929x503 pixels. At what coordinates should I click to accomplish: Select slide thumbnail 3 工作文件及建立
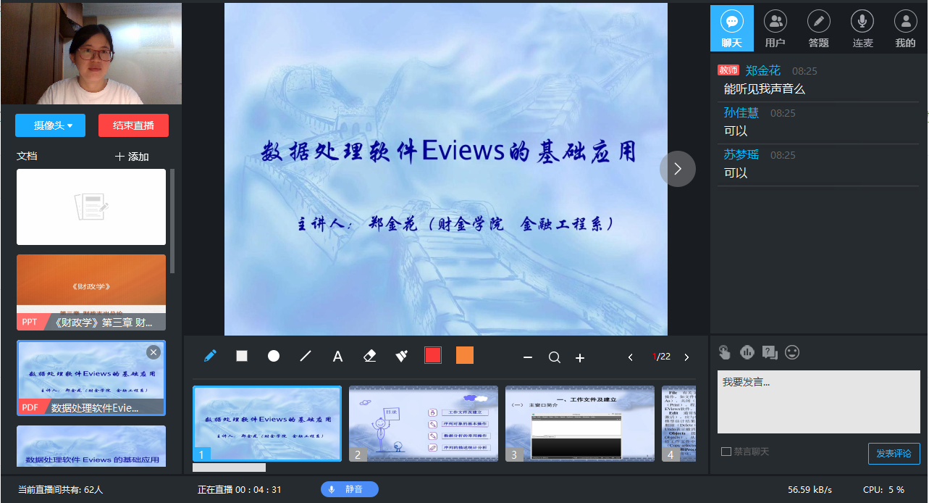coord(580,423)
